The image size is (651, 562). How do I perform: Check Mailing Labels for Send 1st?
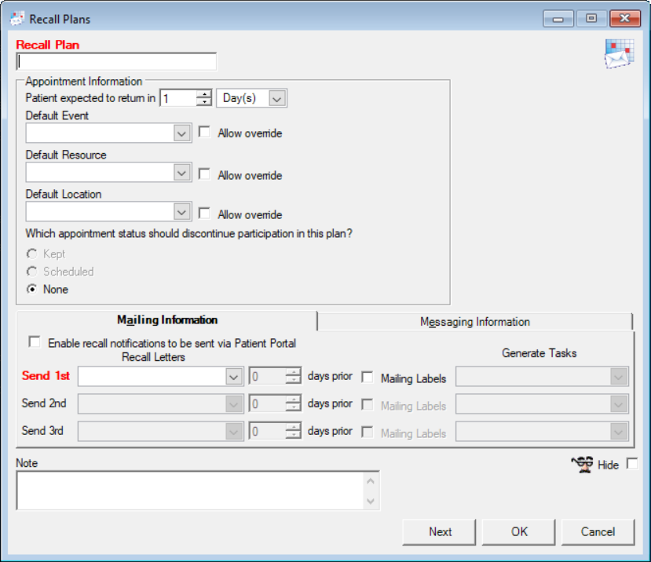tap(367, 377)
